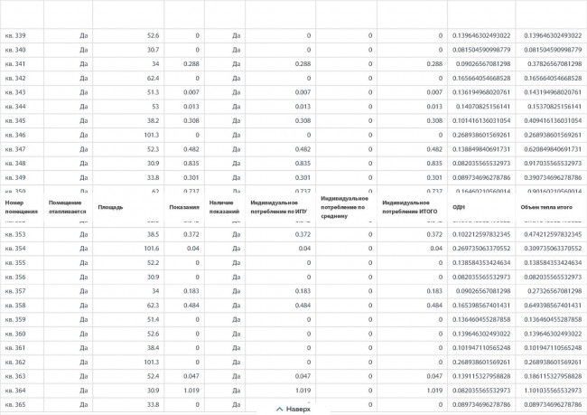Select row 'кв. 358'
587x415 pixels.
pos(293,306)
